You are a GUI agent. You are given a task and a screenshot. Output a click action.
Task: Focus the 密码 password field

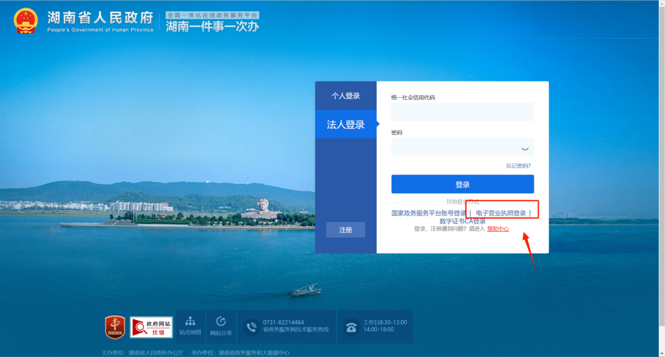coord(462,147)
